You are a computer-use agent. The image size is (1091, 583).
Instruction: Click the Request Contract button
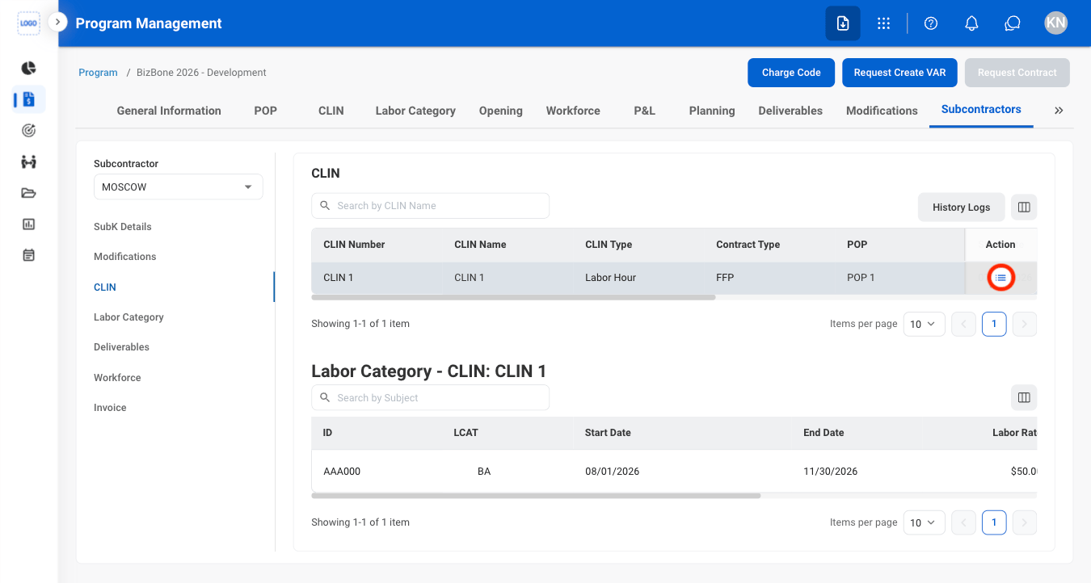1017,73
